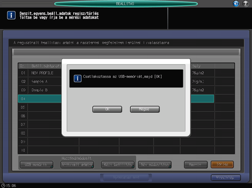Image resolution: width=252 pixels, height=188 pixels.
Task: Choose Kézi beállítás
Action: coord(118,165)
